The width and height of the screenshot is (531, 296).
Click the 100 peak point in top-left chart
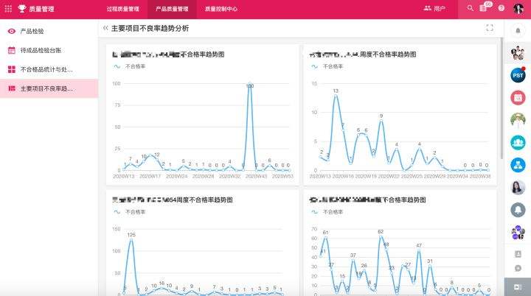click(250, 85)
